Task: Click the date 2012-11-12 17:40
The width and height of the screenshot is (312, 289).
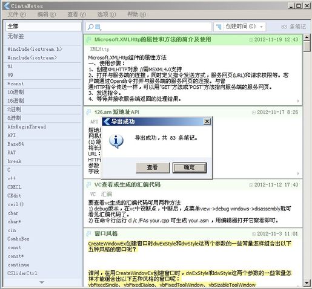Action: coord(276,185)
